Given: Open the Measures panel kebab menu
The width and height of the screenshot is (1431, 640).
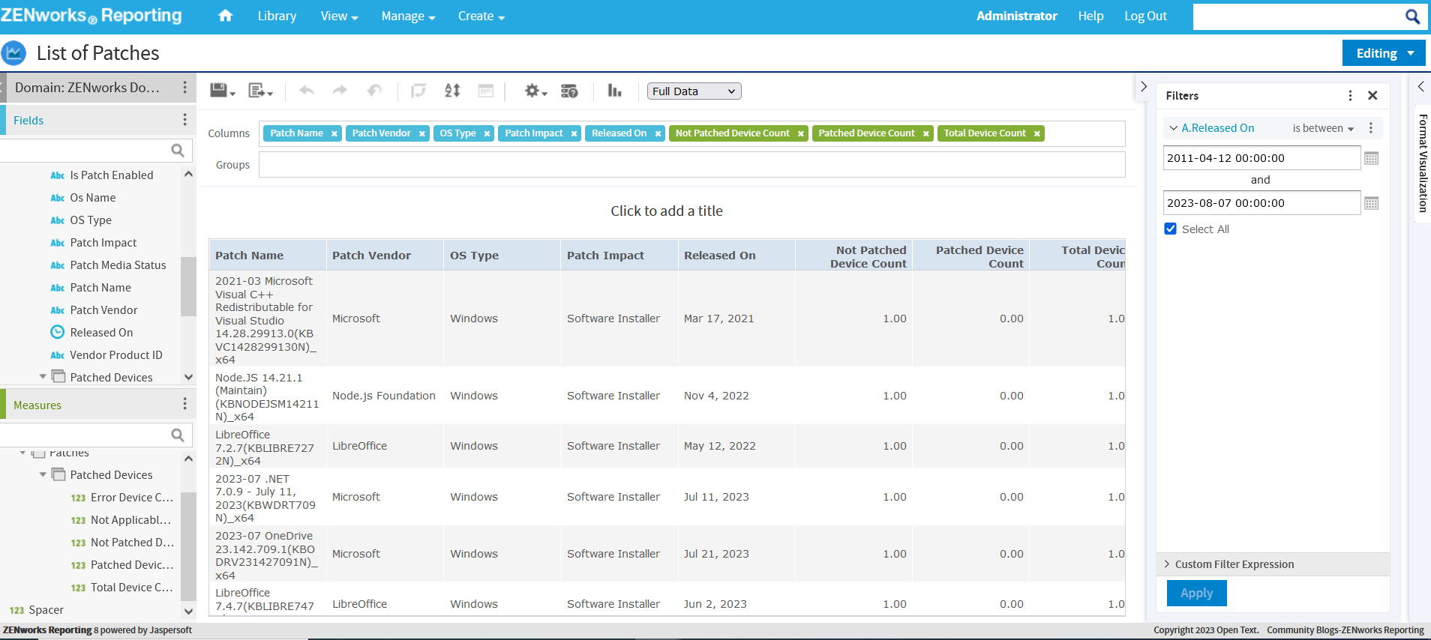Looking at the screenshot, I should [x=184, y=405].
